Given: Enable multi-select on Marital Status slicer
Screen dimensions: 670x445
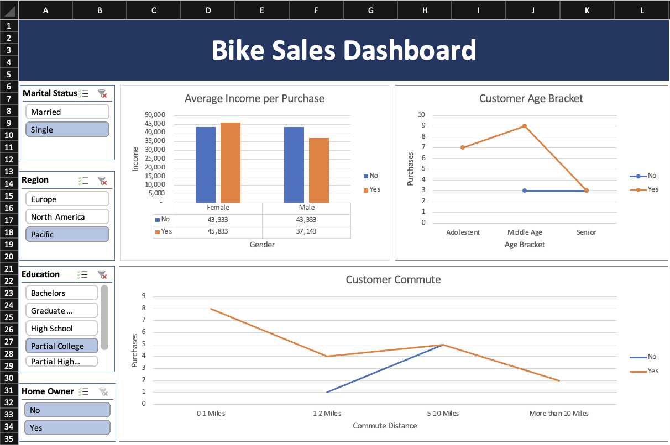Looking at the screenshot, I should 84,93.
